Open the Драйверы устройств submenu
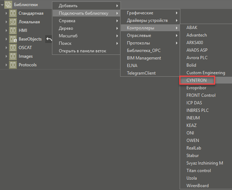The width and height of the screenshot is (232, 190). [x=150, y=20]
